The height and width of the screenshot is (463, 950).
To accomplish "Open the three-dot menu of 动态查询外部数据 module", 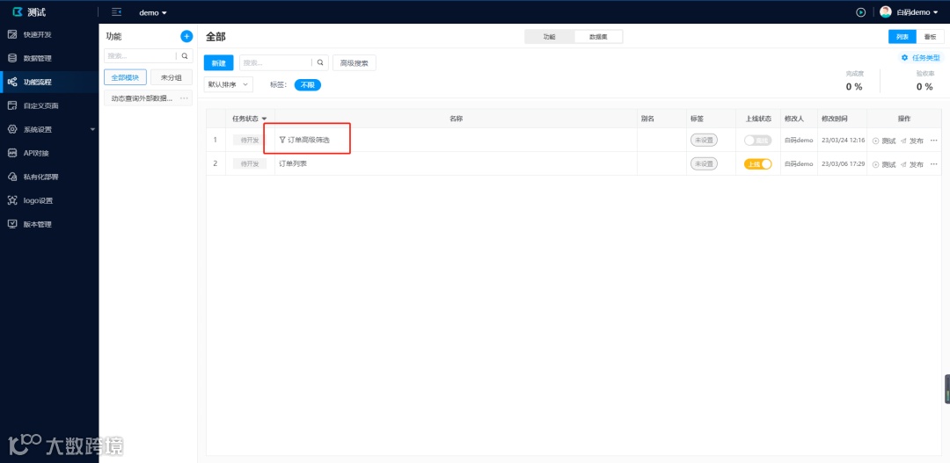I will click(184, 98).
